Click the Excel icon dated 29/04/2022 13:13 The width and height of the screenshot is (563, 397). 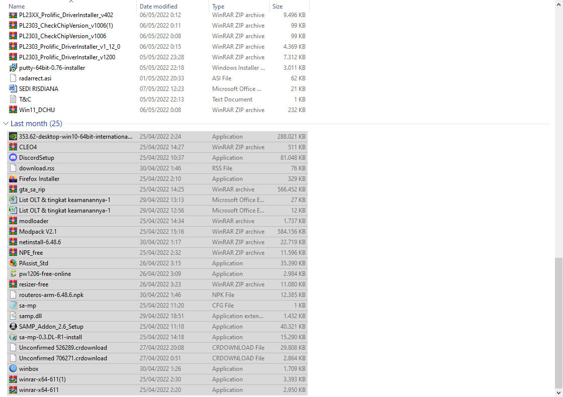point(13,200)
